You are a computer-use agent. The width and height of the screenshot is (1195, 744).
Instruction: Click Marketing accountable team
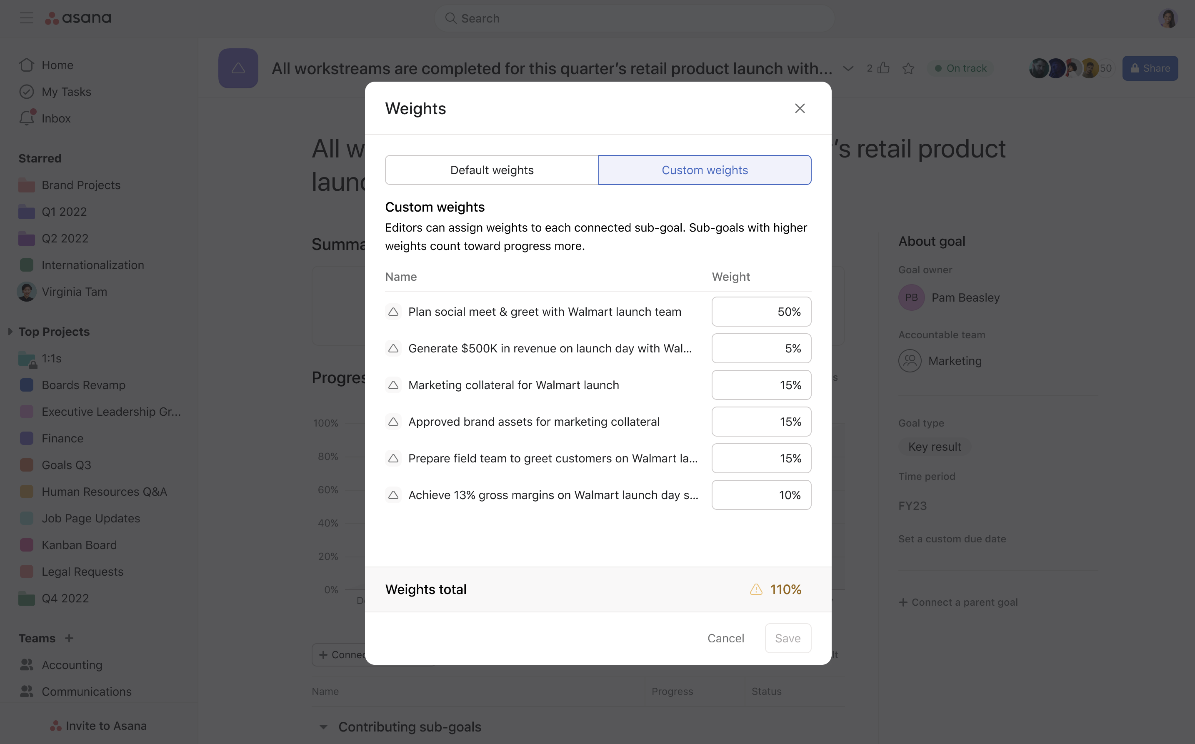click(x=940, y=361)
